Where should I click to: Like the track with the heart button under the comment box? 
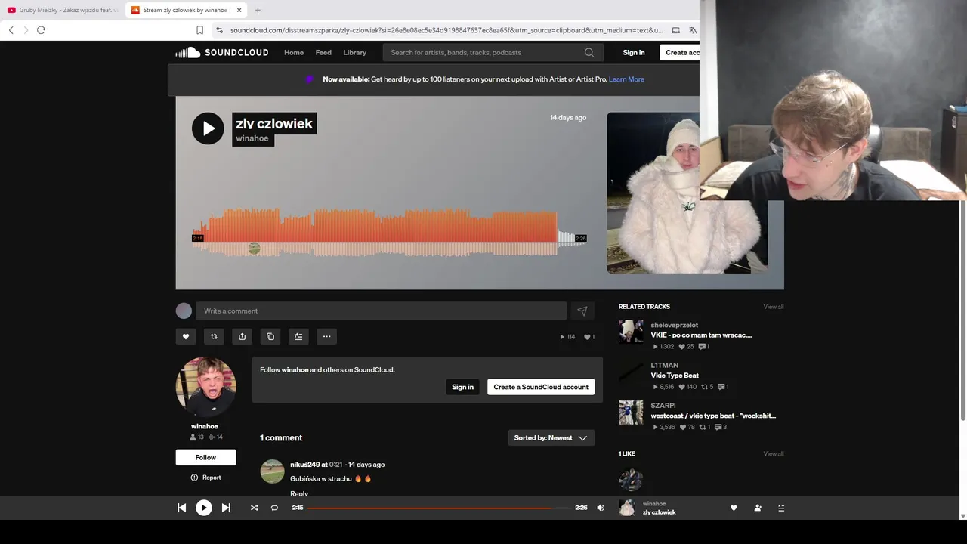coord(186,336)
